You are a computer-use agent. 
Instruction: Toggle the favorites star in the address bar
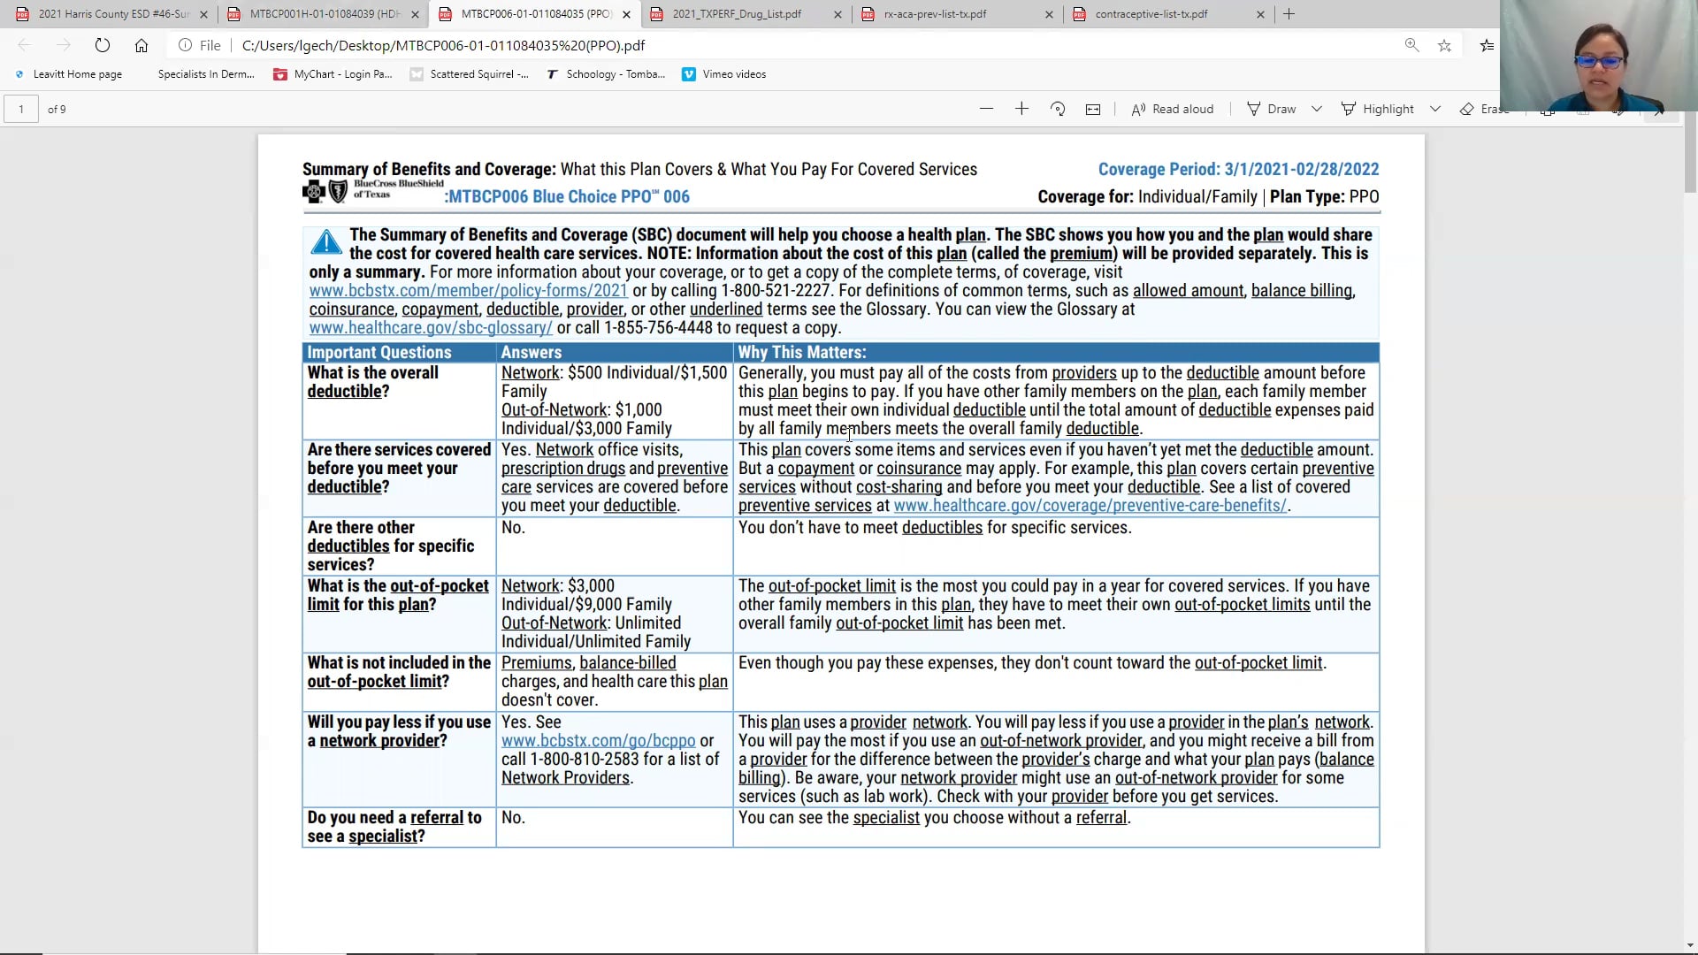pos(1445,45)
